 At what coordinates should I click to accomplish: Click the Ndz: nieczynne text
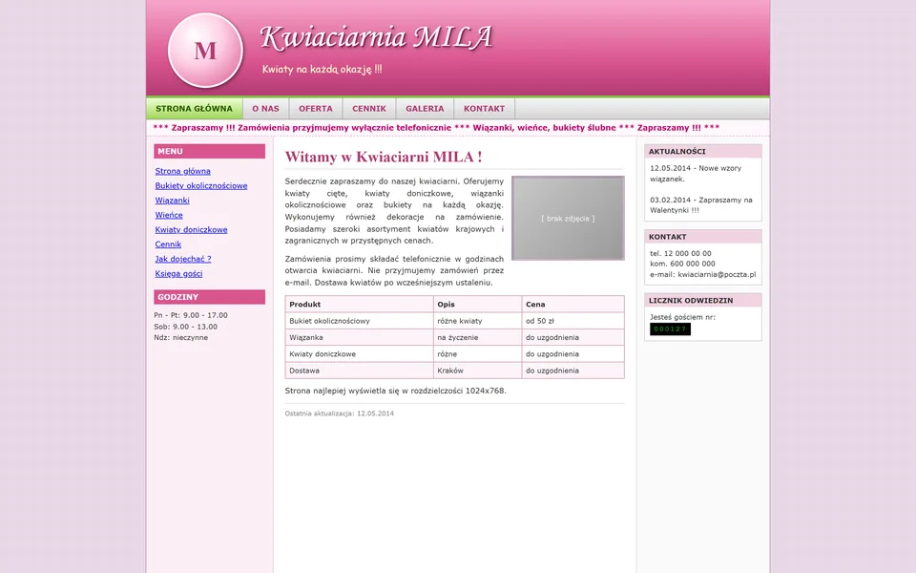(x=180, y=337)
